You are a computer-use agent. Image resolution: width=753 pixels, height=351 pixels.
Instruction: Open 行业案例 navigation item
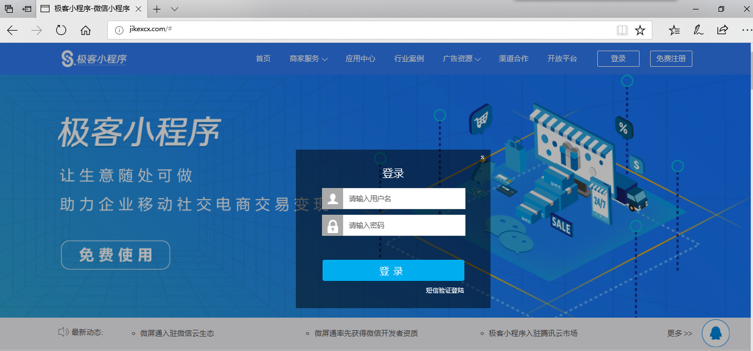pos(409,58)
